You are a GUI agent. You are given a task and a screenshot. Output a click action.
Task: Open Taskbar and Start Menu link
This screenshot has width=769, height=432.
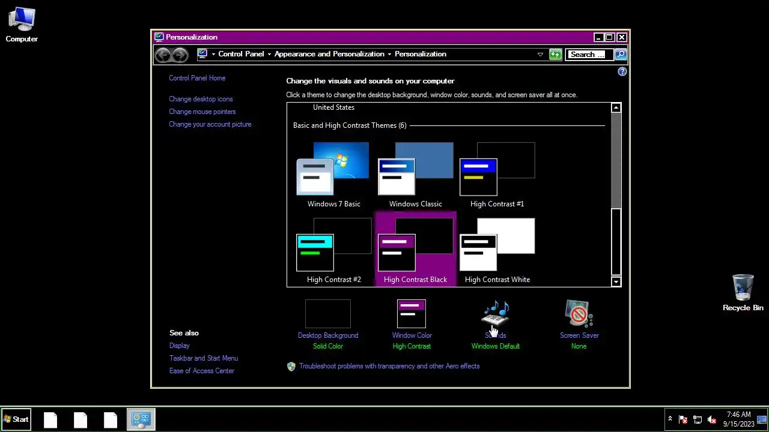pos(204,358)
